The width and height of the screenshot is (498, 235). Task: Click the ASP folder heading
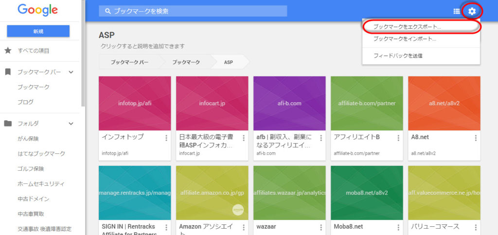107,35
